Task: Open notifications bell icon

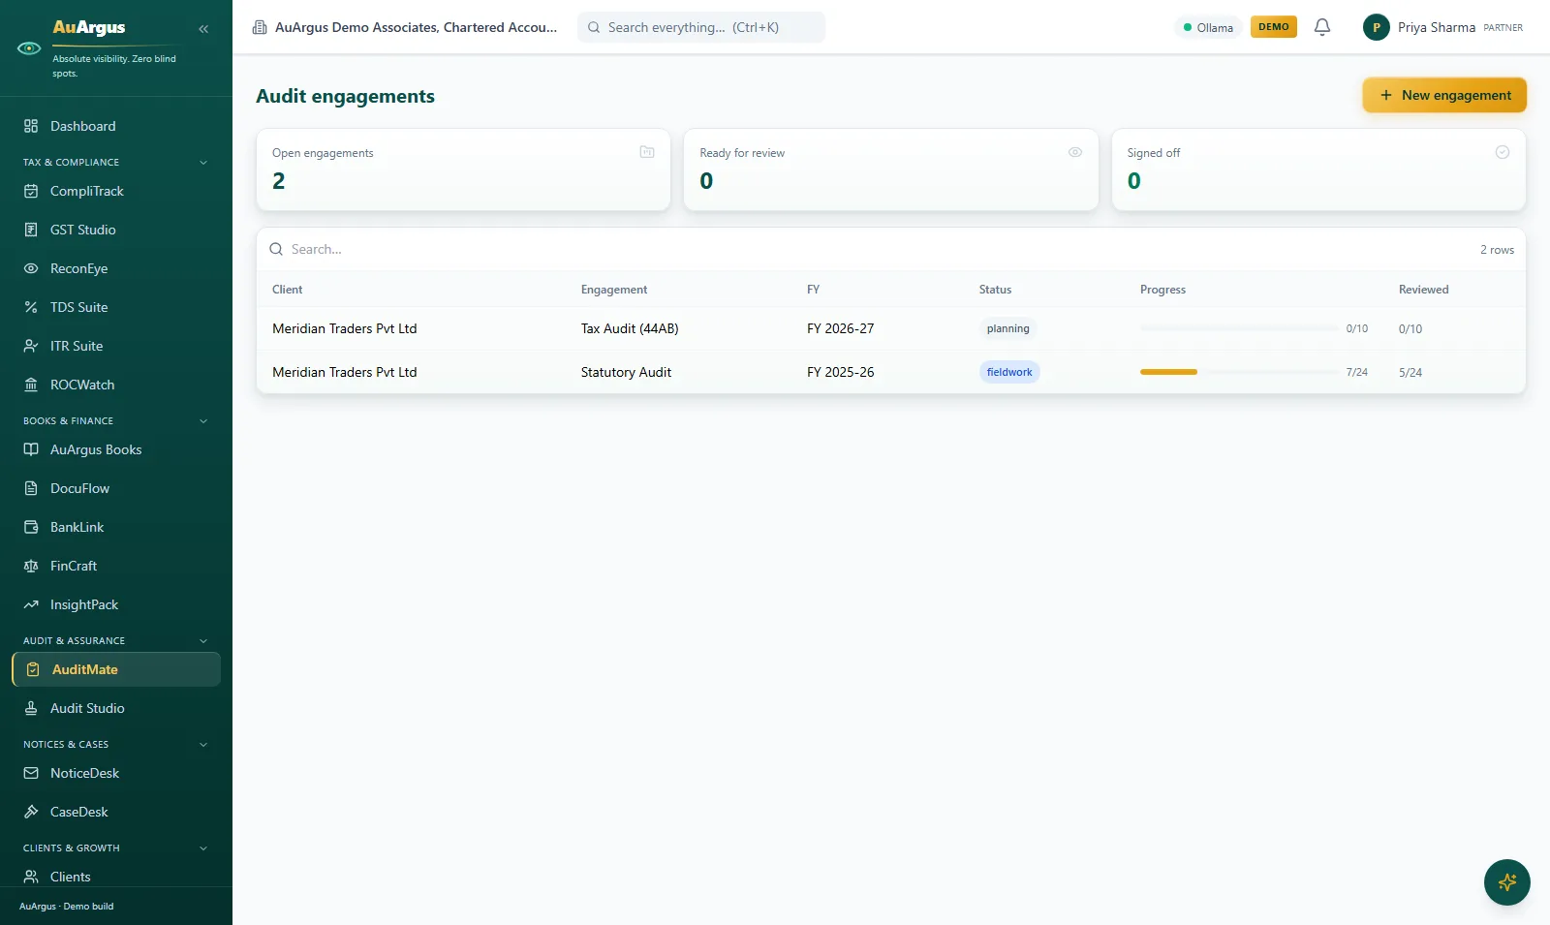Action: point(1322,27)
